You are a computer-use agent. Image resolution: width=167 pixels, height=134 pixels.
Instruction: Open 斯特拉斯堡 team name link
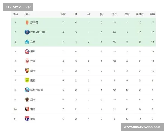pos(37,90)
